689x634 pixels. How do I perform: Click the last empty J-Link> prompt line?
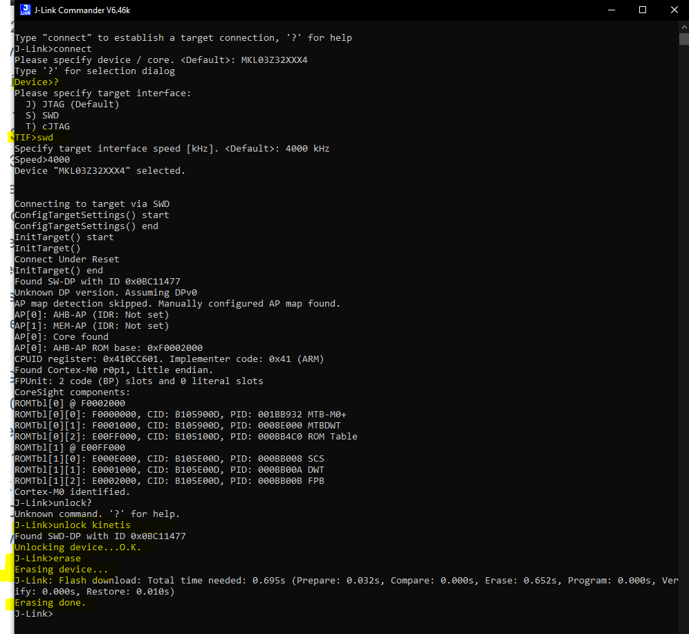point(33,614)
